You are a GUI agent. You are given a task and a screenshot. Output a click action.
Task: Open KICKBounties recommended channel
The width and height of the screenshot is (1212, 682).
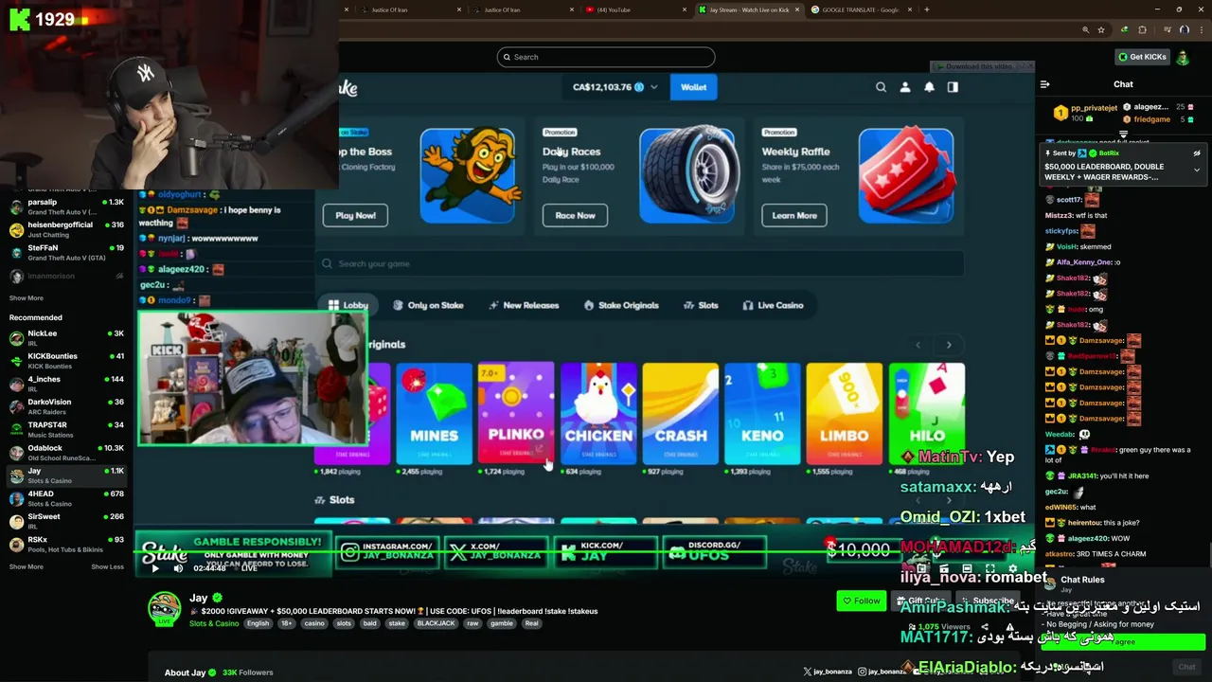click(66, 361)
